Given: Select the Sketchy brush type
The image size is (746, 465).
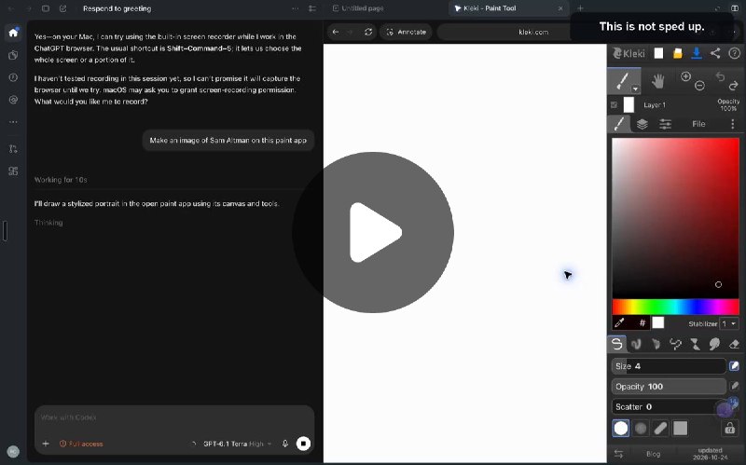Looking at the screenshot, I should [x=656, y=344].
